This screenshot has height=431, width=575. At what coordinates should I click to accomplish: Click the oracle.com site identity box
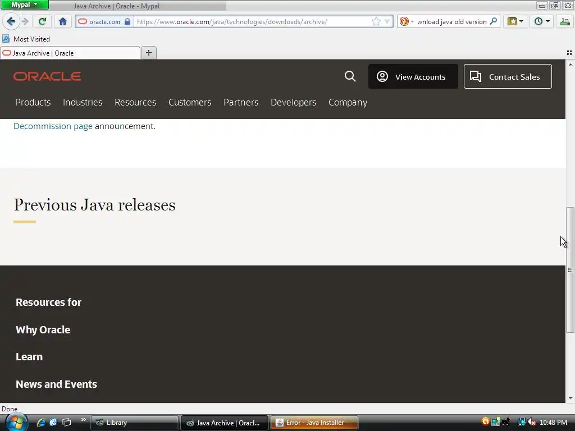104,22
